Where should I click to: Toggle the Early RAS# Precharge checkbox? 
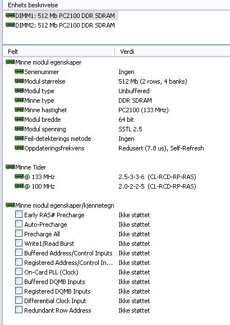[x=19, y=214]
